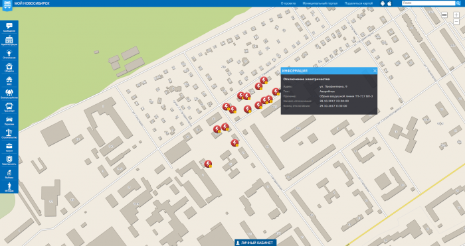Select the Строительство crane icon
This screenshot has width=465, height=246.
point(9,134)
